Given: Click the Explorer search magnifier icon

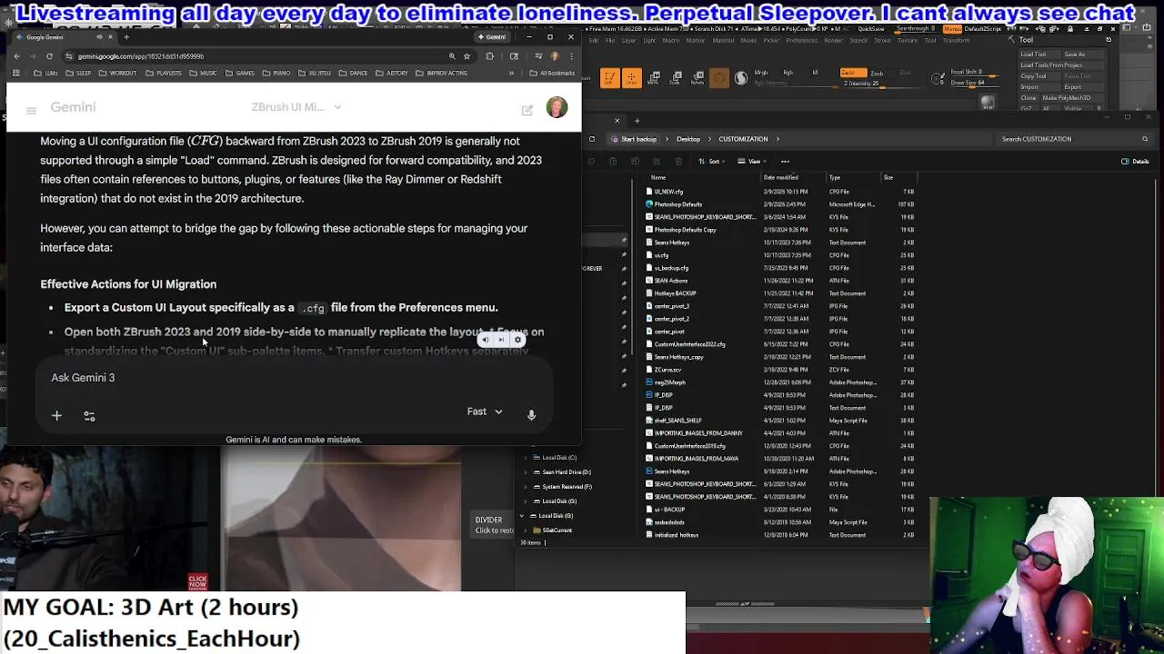Looking at the screenshot, I should click(x=1145, y=139).
